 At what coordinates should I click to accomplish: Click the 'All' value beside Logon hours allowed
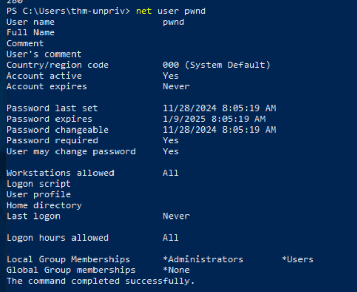pyautogui.click(x=171, y=238)
